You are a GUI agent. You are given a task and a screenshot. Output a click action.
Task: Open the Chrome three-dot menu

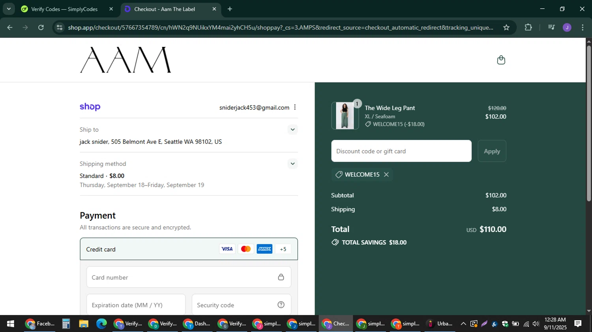(583, 28)
